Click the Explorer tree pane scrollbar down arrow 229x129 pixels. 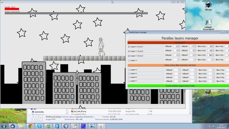coord(67,113)
